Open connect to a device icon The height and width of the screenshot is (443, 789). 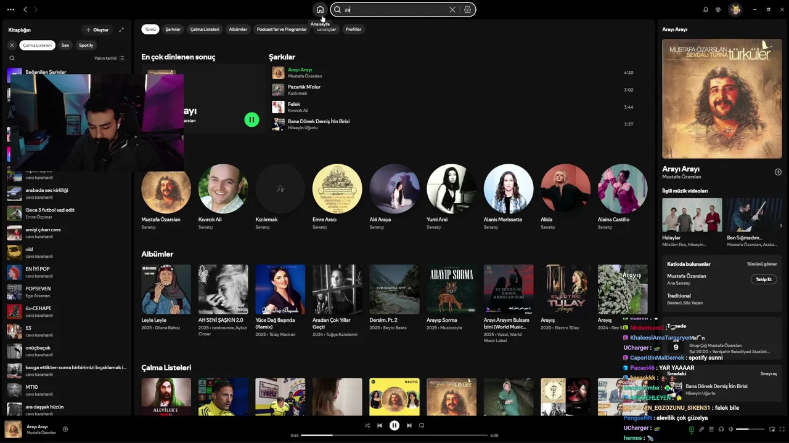(x=721, y=429)
